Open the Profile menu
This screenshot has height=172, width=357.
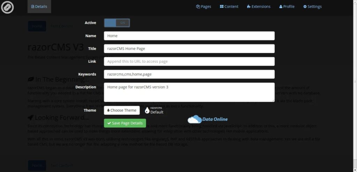point(287,7)
